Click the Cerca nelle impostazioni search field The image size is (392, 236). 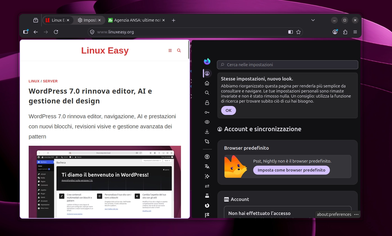pos(287,65)
